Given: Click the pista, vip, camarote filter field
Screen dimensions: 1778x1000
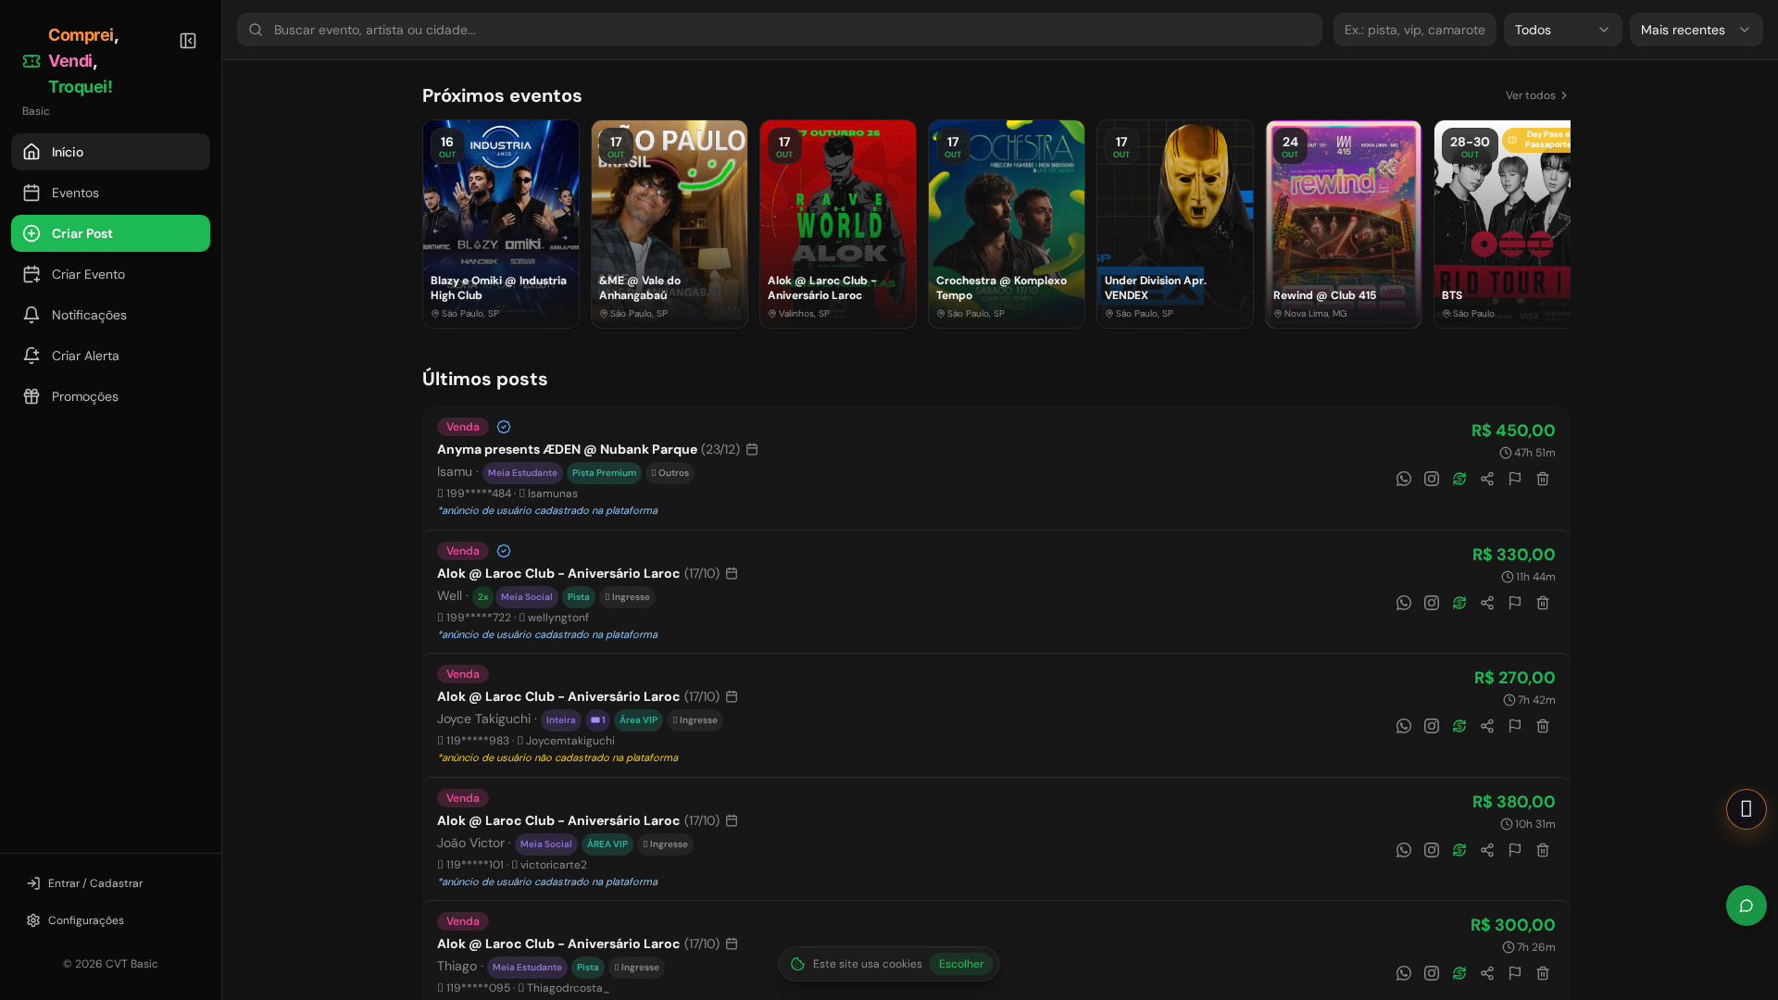Looking at the screenshot, I should point(1415,30).
